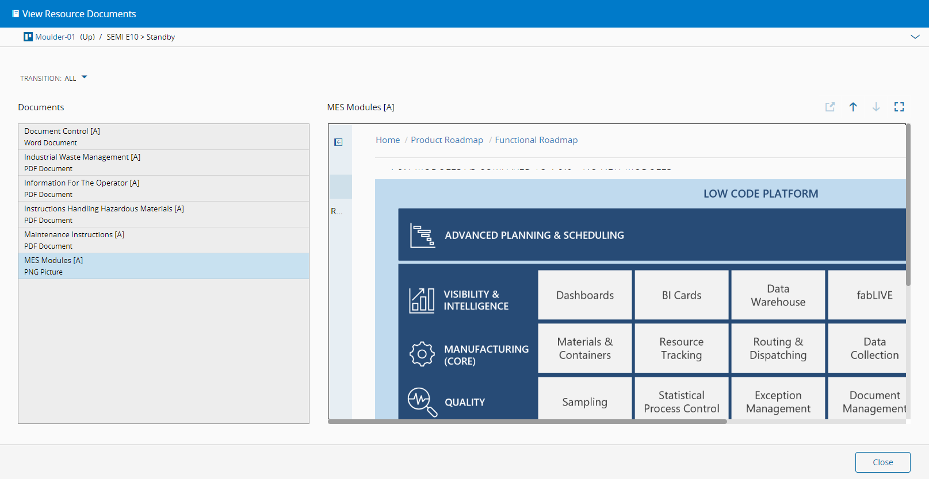Click the Advanced Planning & Scheduling icon

point(422,235)
